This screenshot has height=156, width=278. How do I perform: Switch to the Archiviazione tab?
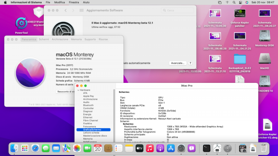pos(60,40)
